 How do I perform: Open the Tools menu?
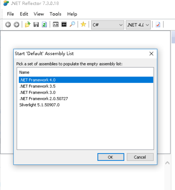55,14
